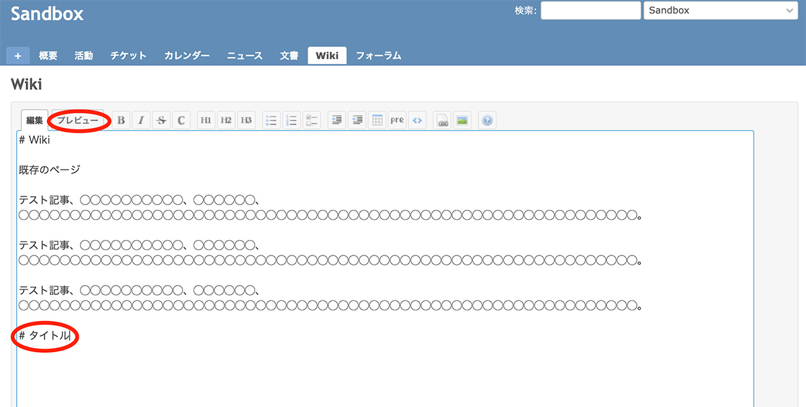Click the 検索 search link label
The height and width of the screenshot is (407, 806).
tap(524, 11)
